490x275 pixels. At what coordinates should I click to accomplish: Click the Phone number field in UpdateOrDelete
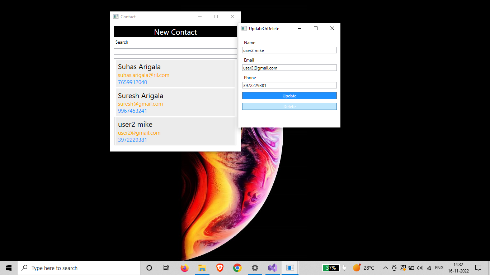pyautogui.click(x=289, y=85)
